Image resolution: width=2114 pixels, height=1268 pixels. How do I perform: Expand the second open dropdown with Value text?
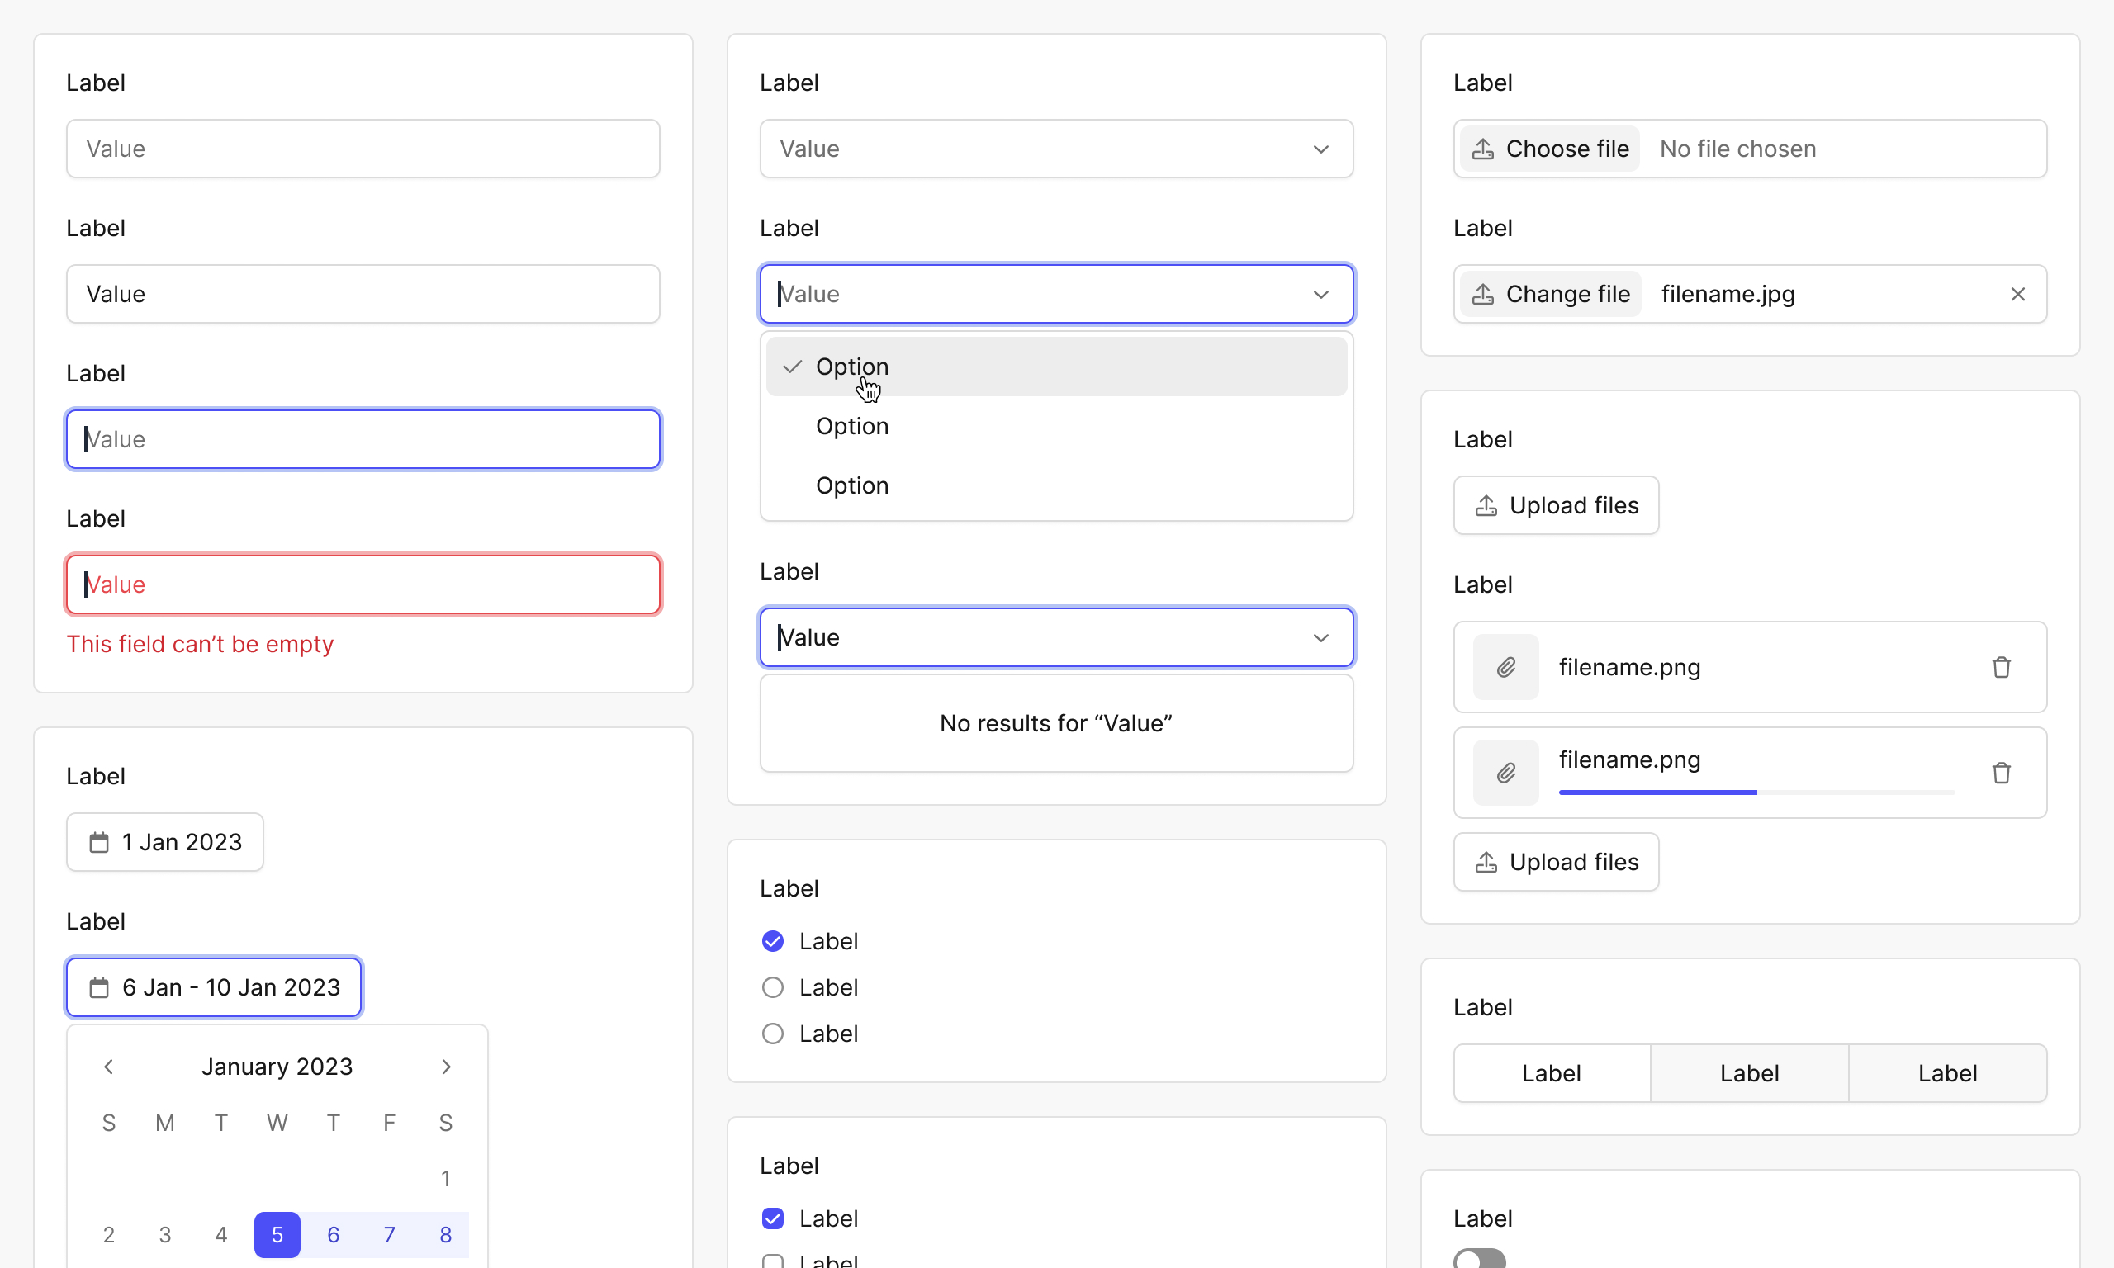coord(1321,636)
